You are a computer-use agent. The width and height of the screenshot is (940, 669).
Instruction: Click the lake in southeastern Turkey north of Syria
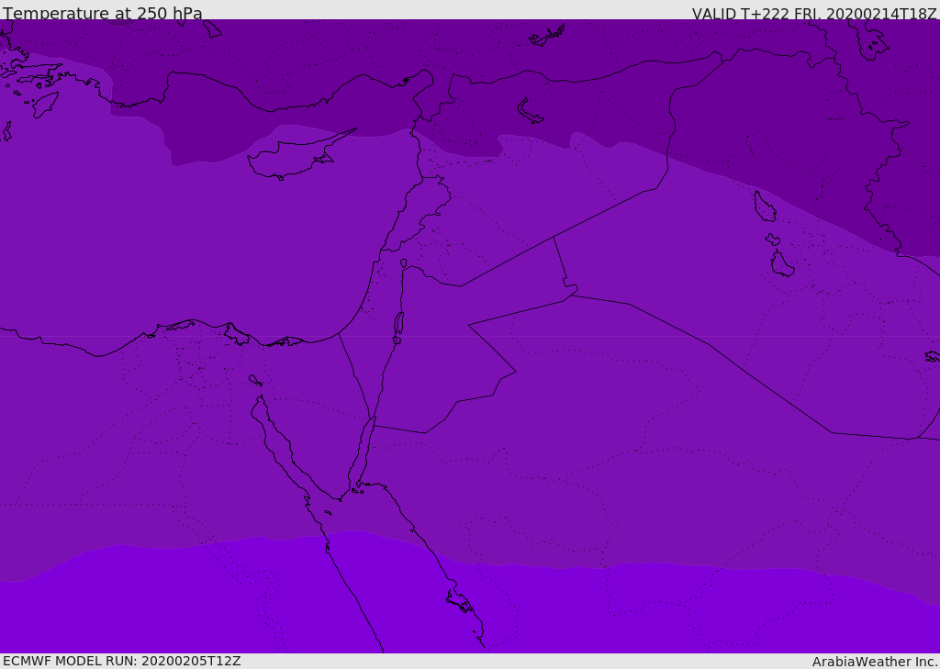point(530,111)
